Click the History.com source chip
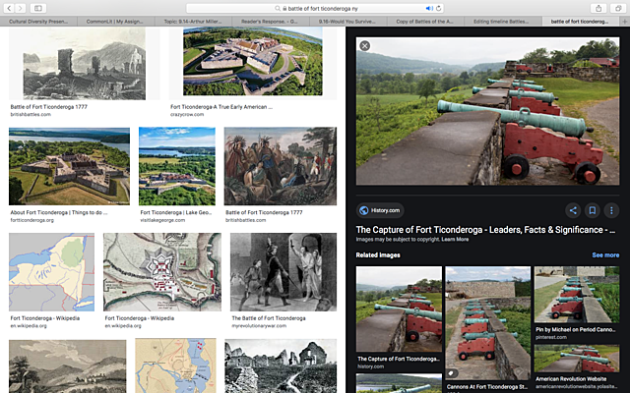Viewport: 630px width, 393px height. (380, 210)
